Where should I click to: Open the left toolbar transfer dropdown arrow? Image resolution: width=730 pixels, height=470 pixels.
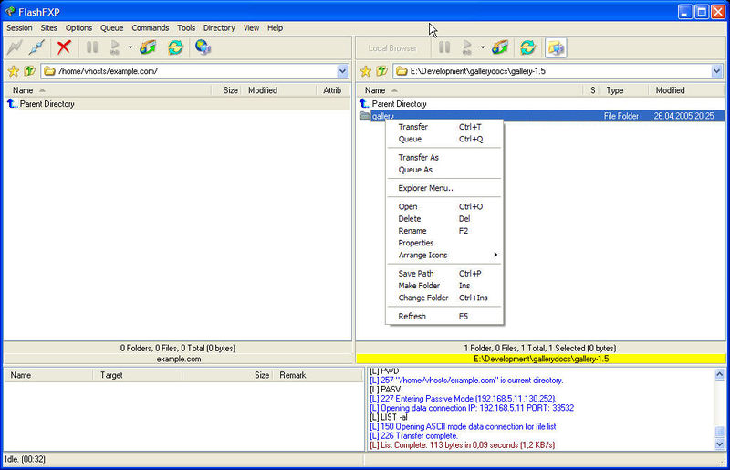click(130, 47)
